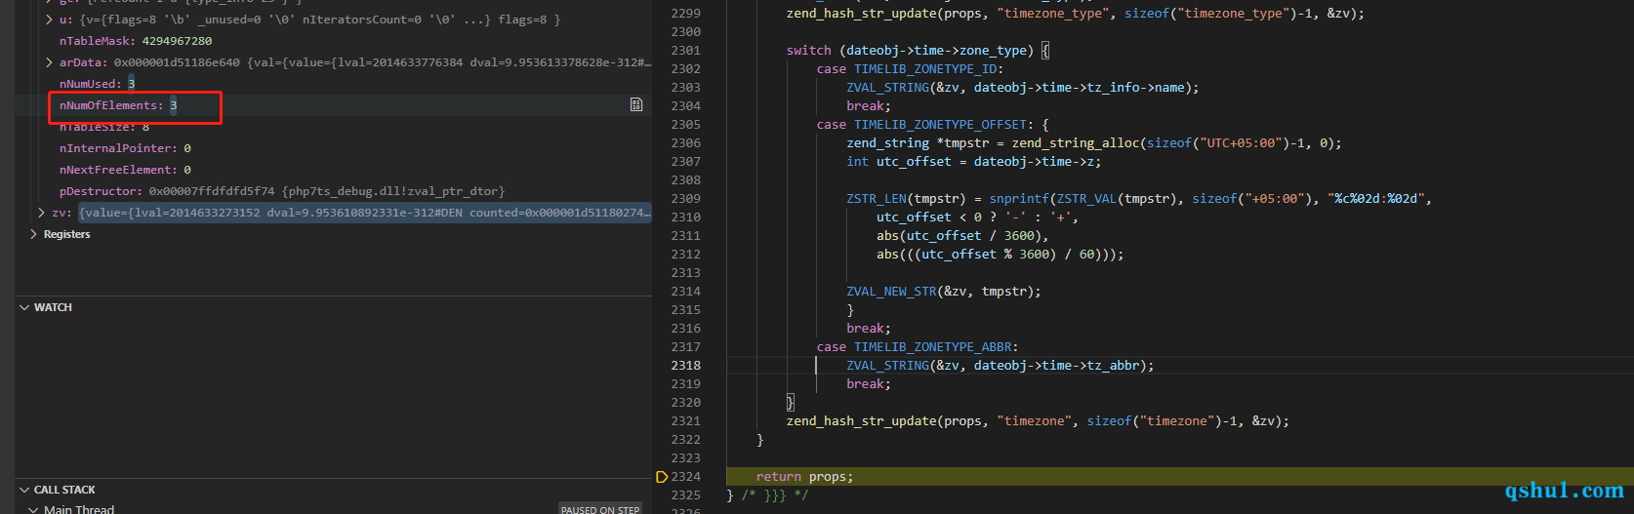Click the current-line debug arrow at line 2324

[x=662, y=477]
